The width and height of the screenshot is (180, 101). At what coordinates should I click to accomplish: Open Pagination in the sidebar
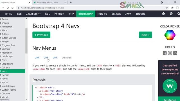13,53
